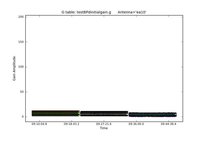
Task: Click the 0 y-axis tick label
Action: (22, 117)
